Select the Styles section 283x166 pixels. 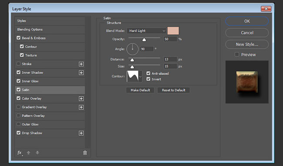[50, 21]
